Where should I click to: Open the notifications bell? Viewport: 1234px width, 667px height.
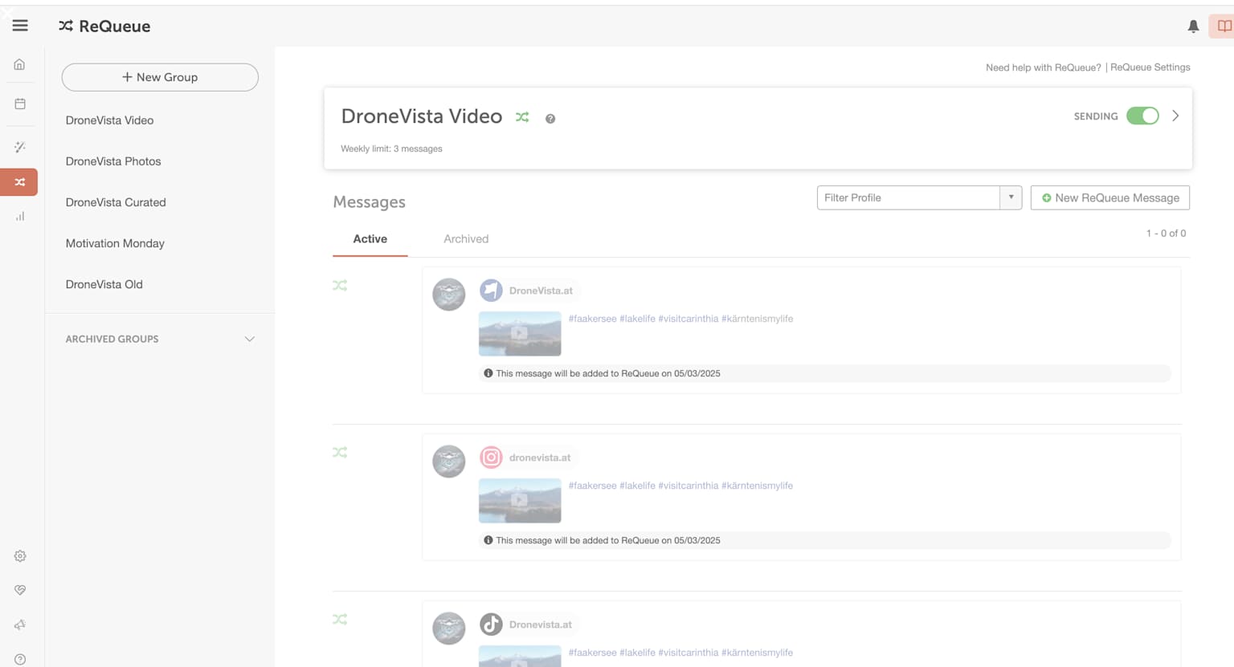(x=1193, y=26)
